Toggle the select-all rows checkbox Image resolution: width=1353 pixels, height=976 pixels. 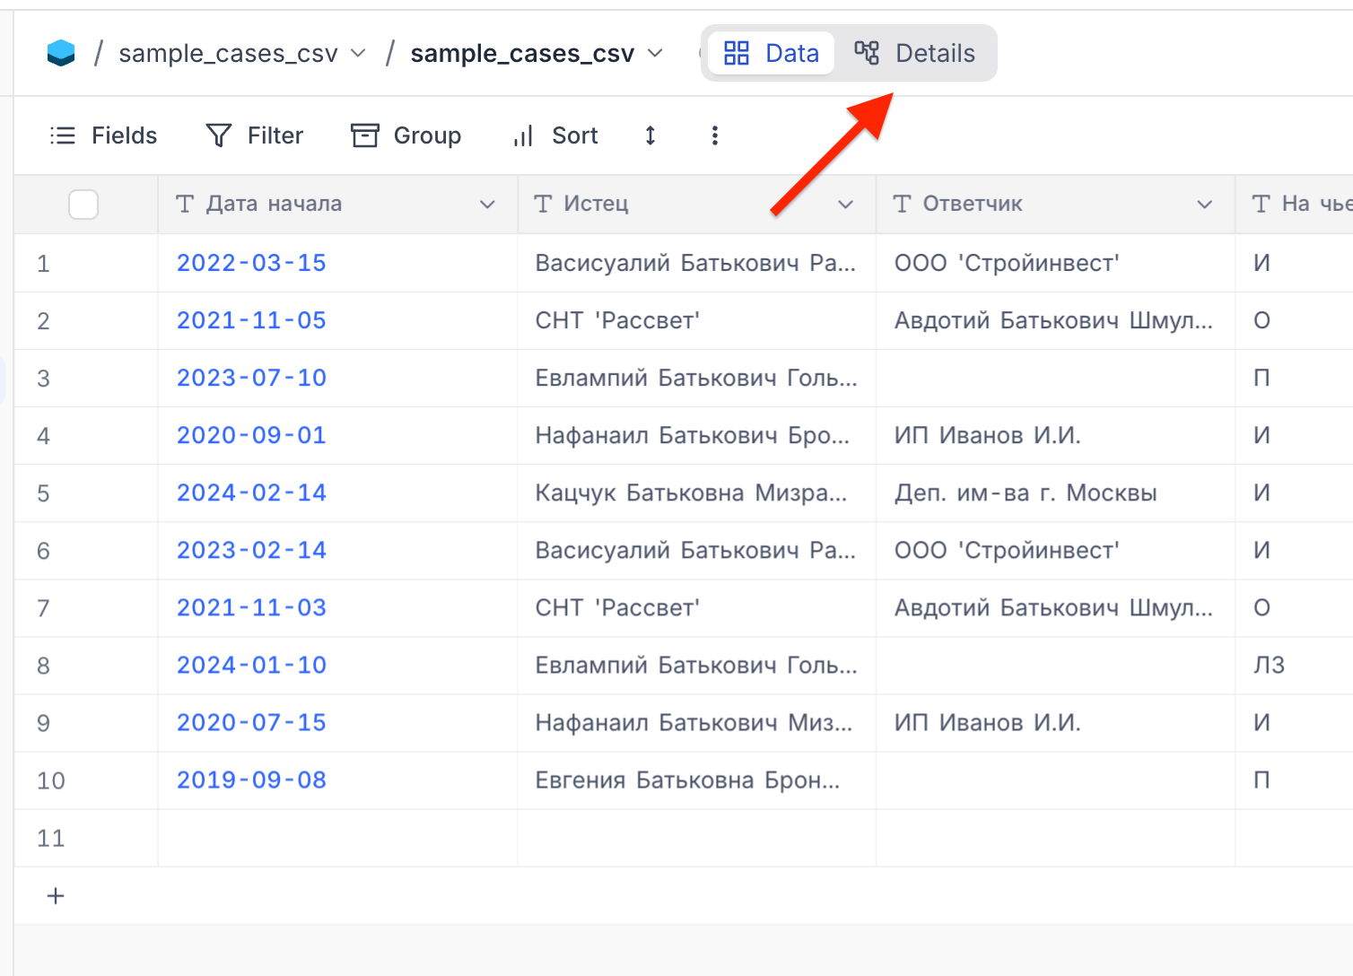[x=83, y=205]
